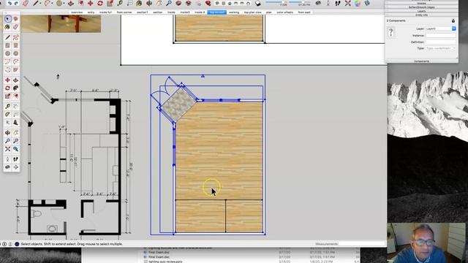Choose the Move tool in left palette
The height and width of the screenshot is (263, 468).
coord(8,80)
